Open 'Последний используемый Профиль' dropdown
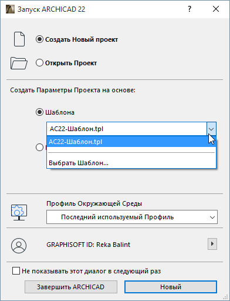This screenshot has height=301, width=230. [x=132, y=217]
